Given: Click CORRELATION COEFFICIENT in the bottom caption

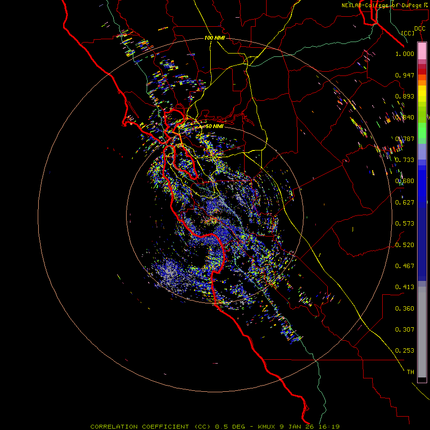Looking at the screenshot, I should point(140,427).
